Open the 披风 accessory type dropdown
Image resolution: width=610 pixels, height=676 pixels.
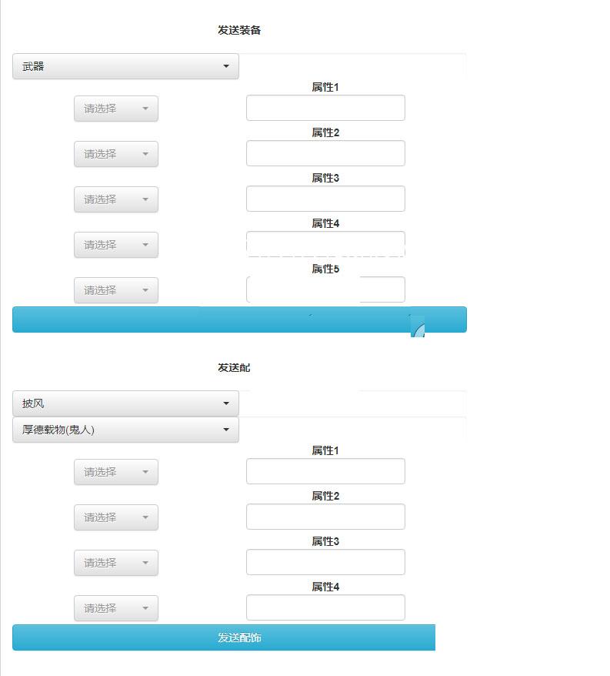click(125, 403)
